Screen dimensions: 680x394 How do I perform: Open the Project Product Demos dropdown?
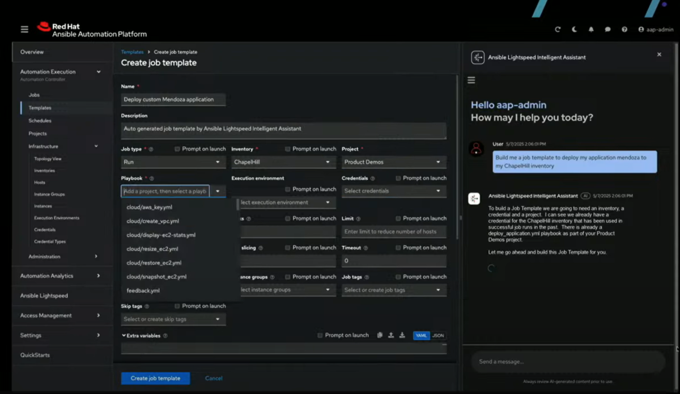[x=394, y=162]
